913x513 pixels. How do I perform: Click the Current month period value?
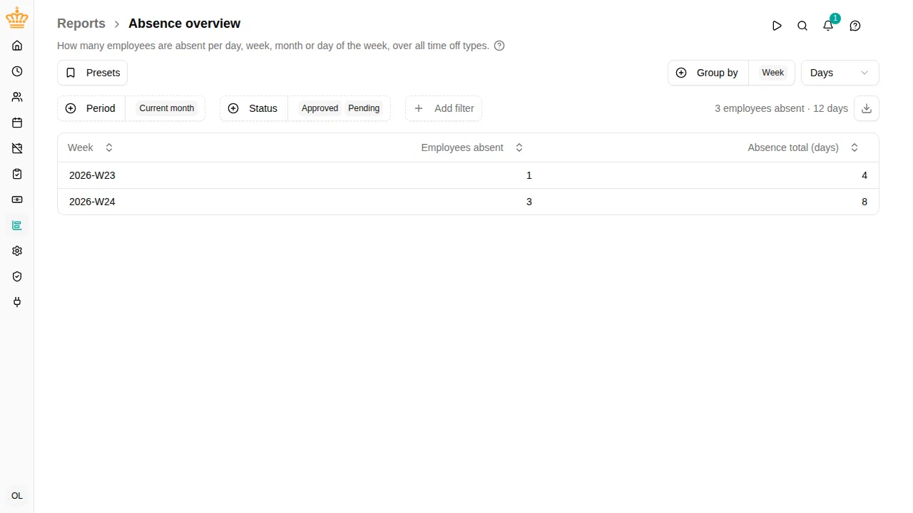point(166,108)
